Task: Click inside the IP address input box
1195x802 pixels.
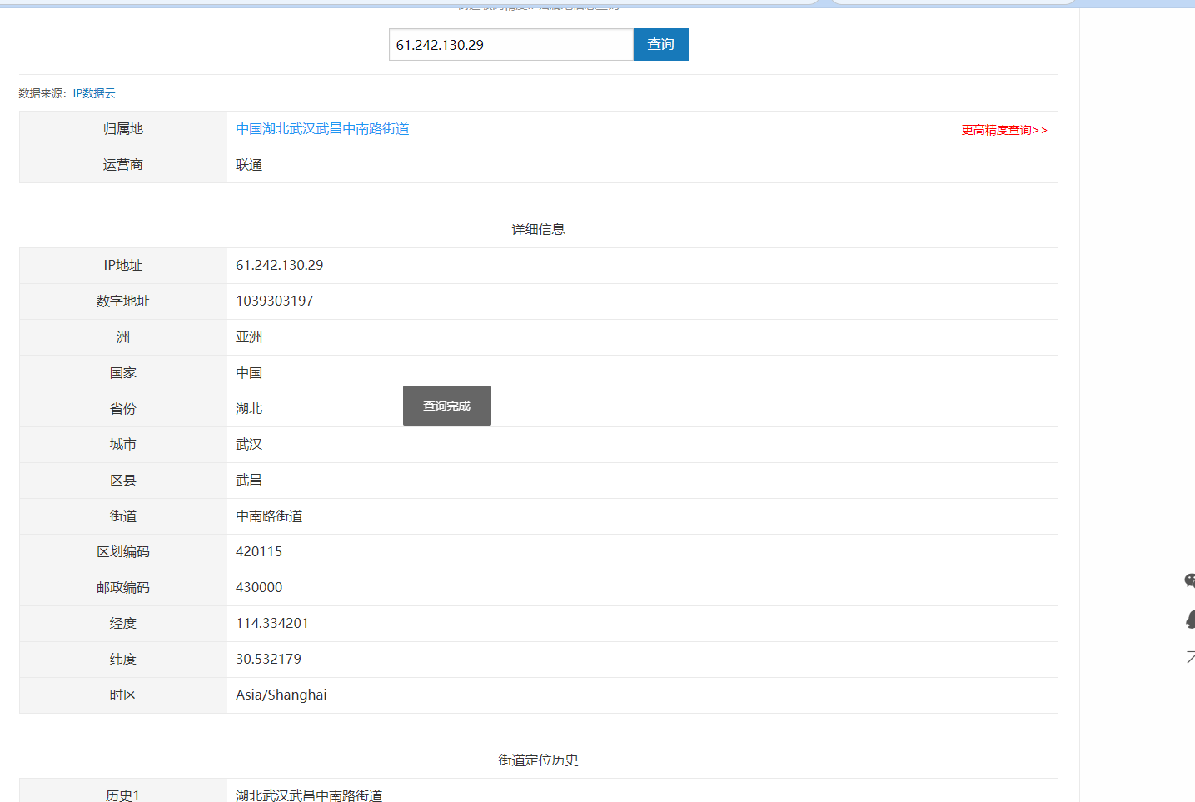Action: (510, 44)
